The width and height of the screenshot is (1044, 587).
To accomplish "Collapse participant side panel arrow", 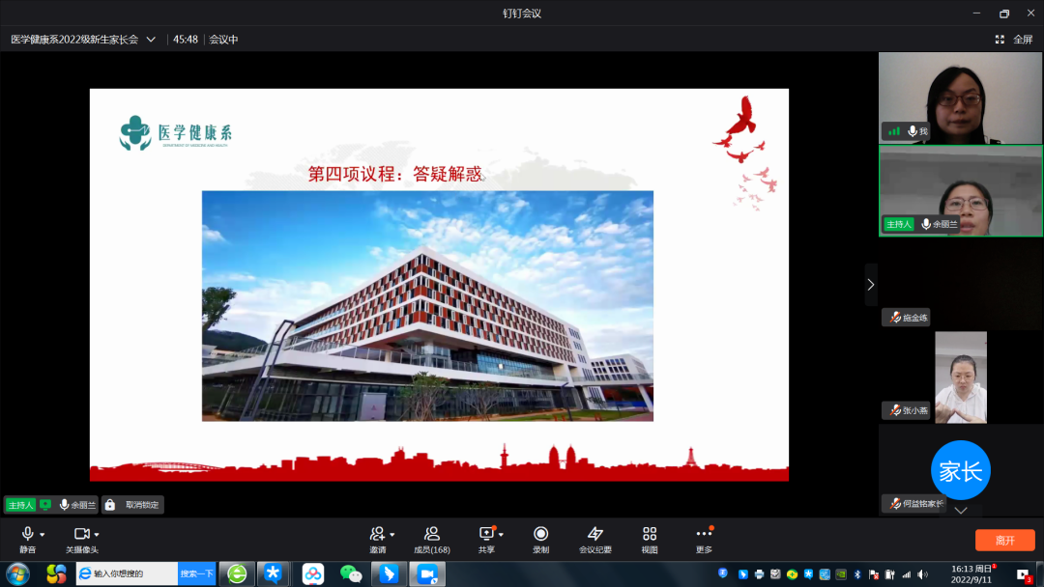I will click(x=871, y=285).
